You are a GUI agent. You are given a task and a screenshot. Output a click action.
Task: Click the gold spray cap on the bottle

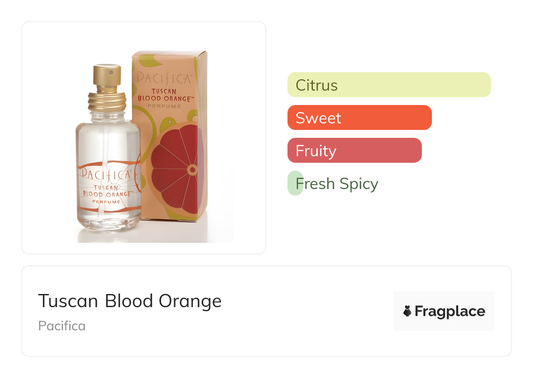click(107, 77)
